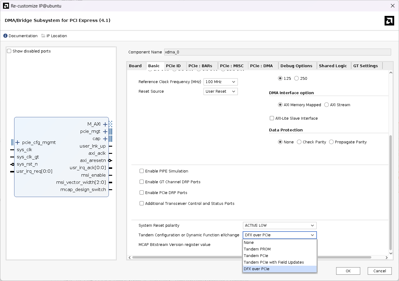Image resolution: width=399 pixels, height=281 pixels.
Task: Click the Documentation info icon
Action: click(5, 36)
